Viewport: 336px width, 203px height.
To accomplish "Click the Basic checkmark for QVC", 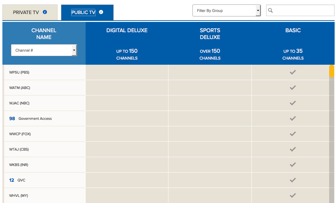I will (293, 180).
